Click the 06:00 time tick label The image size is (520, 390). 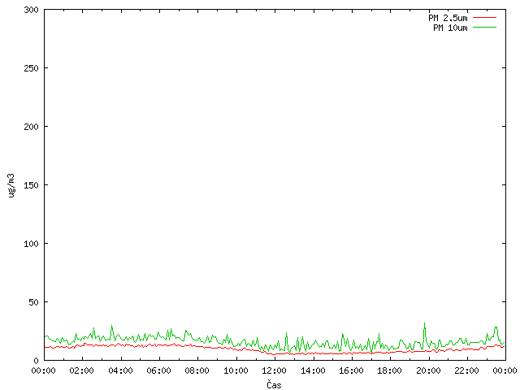(159, 370)
